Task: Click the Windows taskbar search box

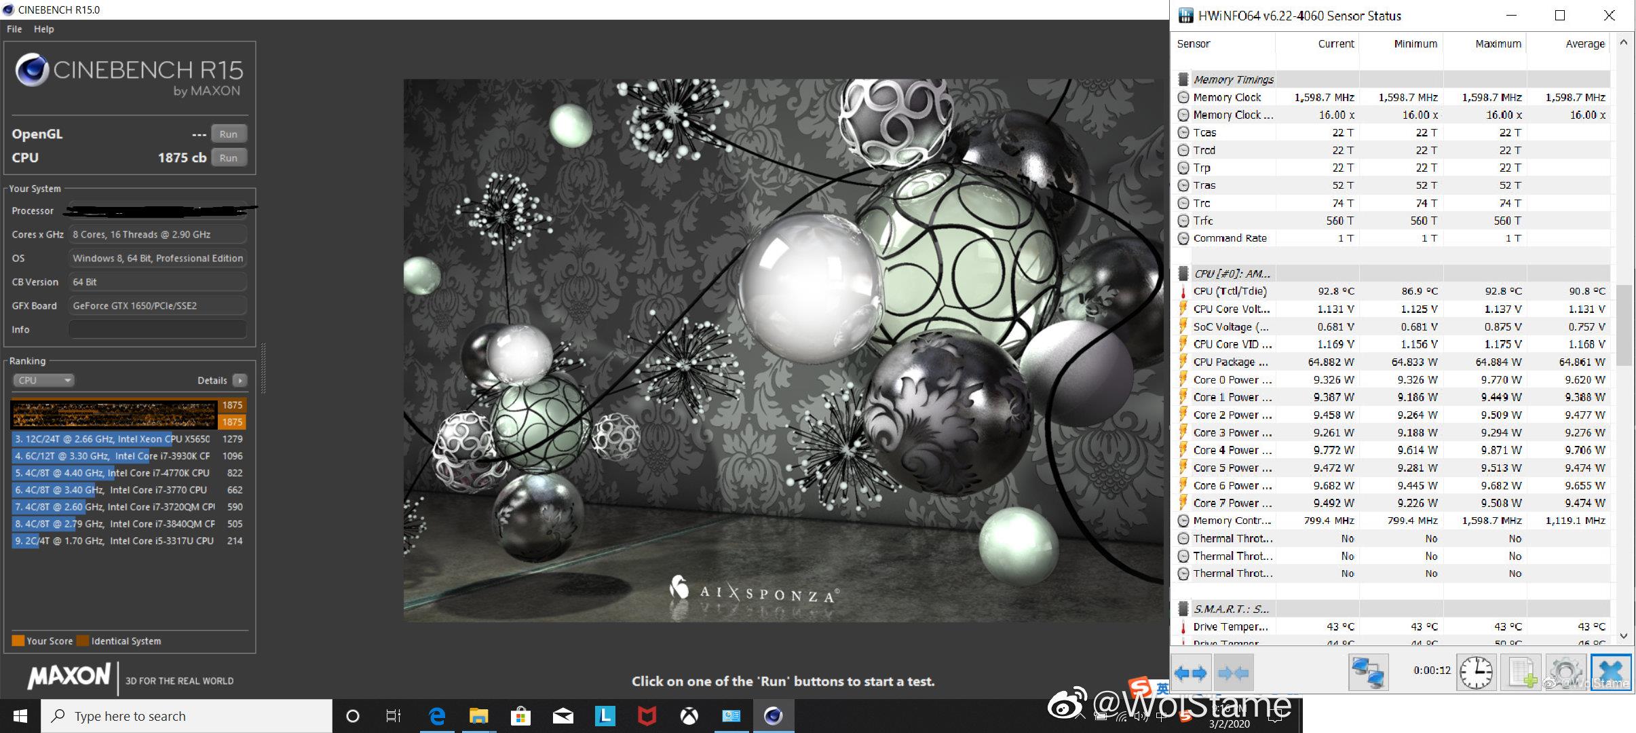Action: click(187, 716)
